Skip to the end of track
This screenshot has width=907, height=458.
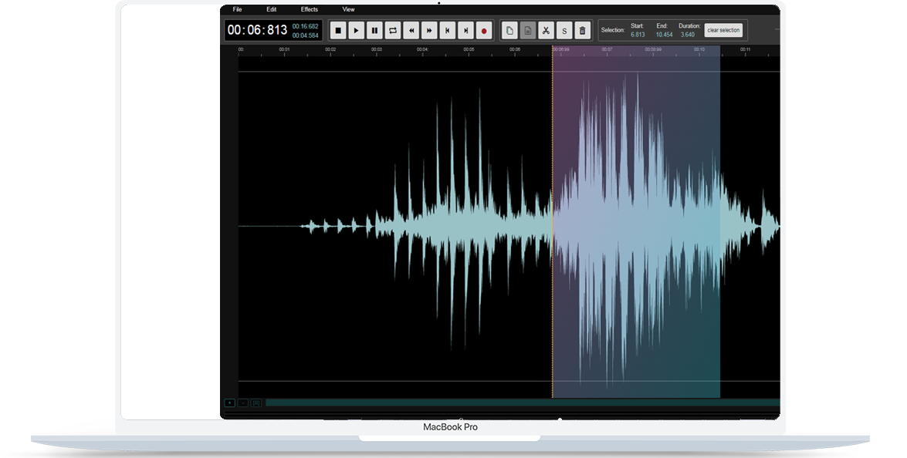pos(466,31)
